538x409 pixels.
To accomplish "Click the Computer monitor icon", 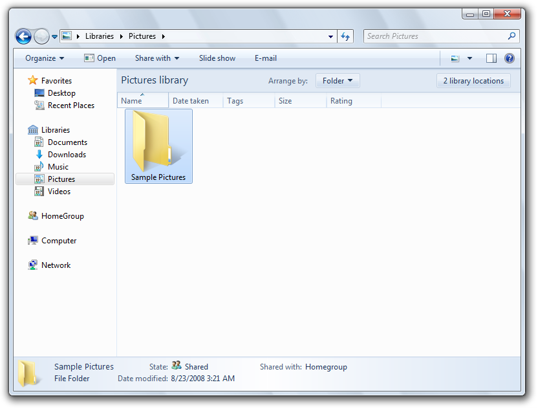I will (32, 240).
